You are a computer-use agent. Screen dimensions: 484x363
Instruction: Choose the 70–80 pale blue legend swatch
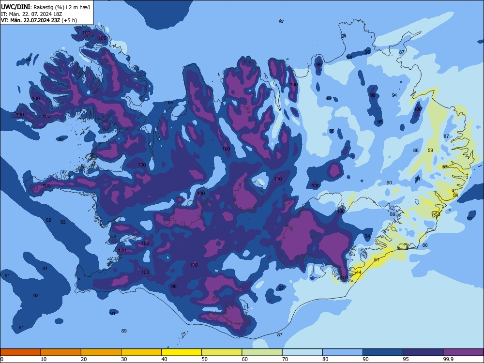(x=302, y=352)
